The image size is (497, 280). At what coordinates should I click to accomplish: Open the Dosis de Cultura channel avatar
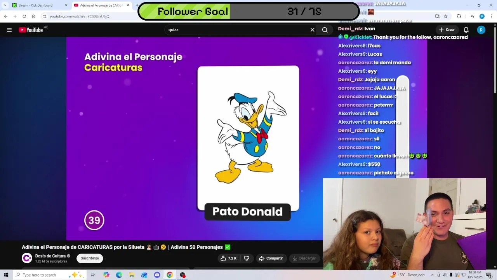[x=27, y=258]
